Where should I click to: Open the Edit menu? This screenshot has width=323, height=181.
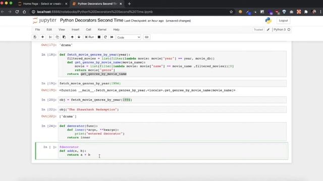(x=49, y=30)
